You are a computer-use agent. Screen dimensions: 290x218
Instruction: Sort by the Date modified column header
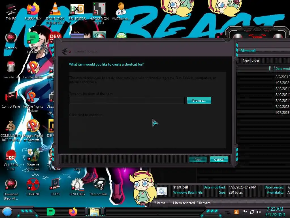[282, 69]
